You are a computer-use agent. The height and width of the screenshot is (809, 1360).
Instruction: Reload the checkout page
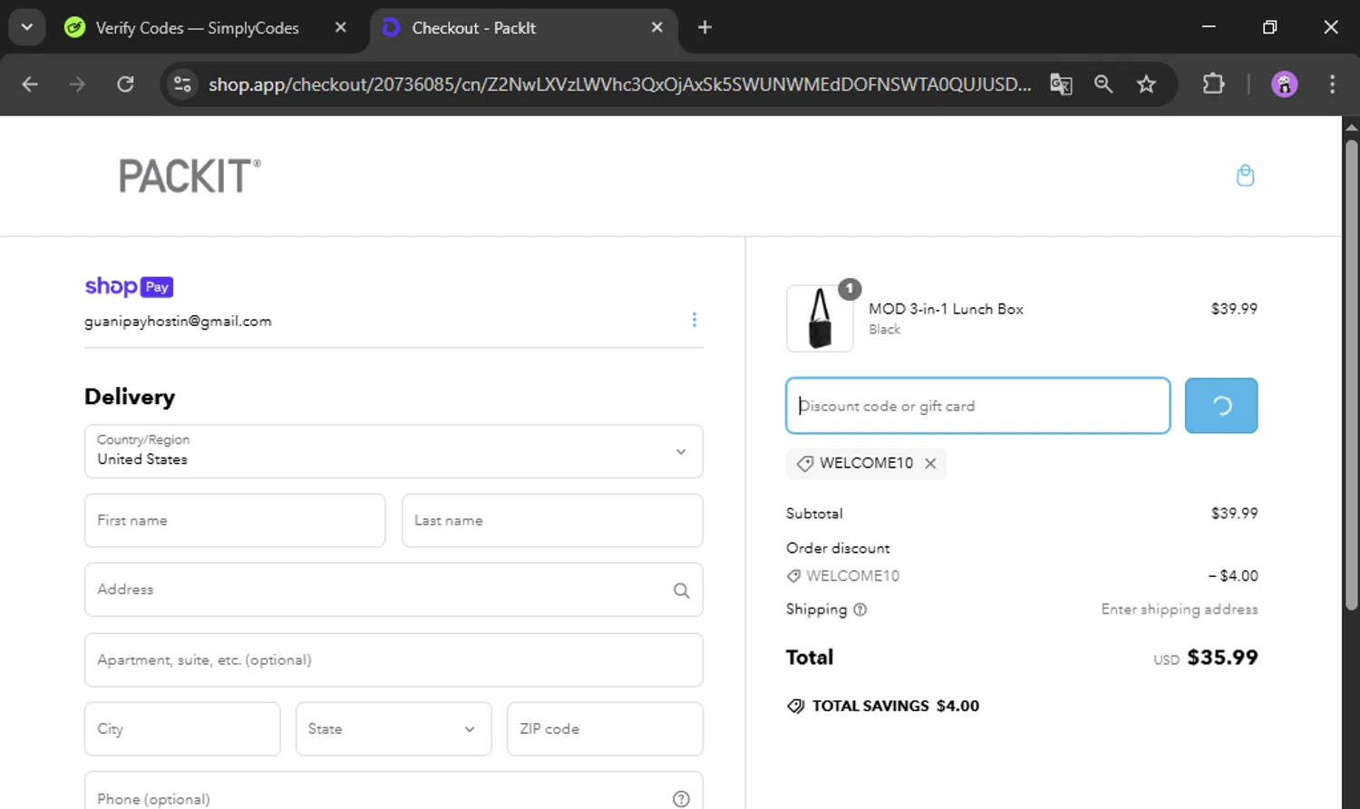125,84
